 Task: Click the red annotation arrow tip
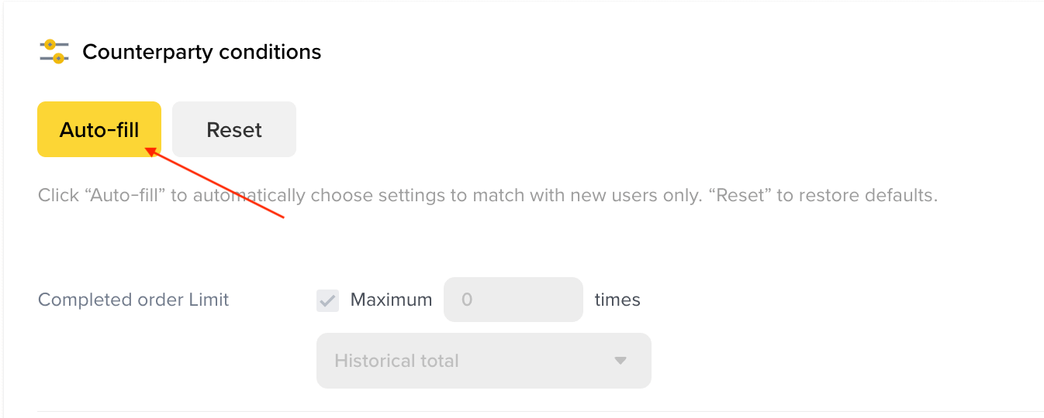148,150
